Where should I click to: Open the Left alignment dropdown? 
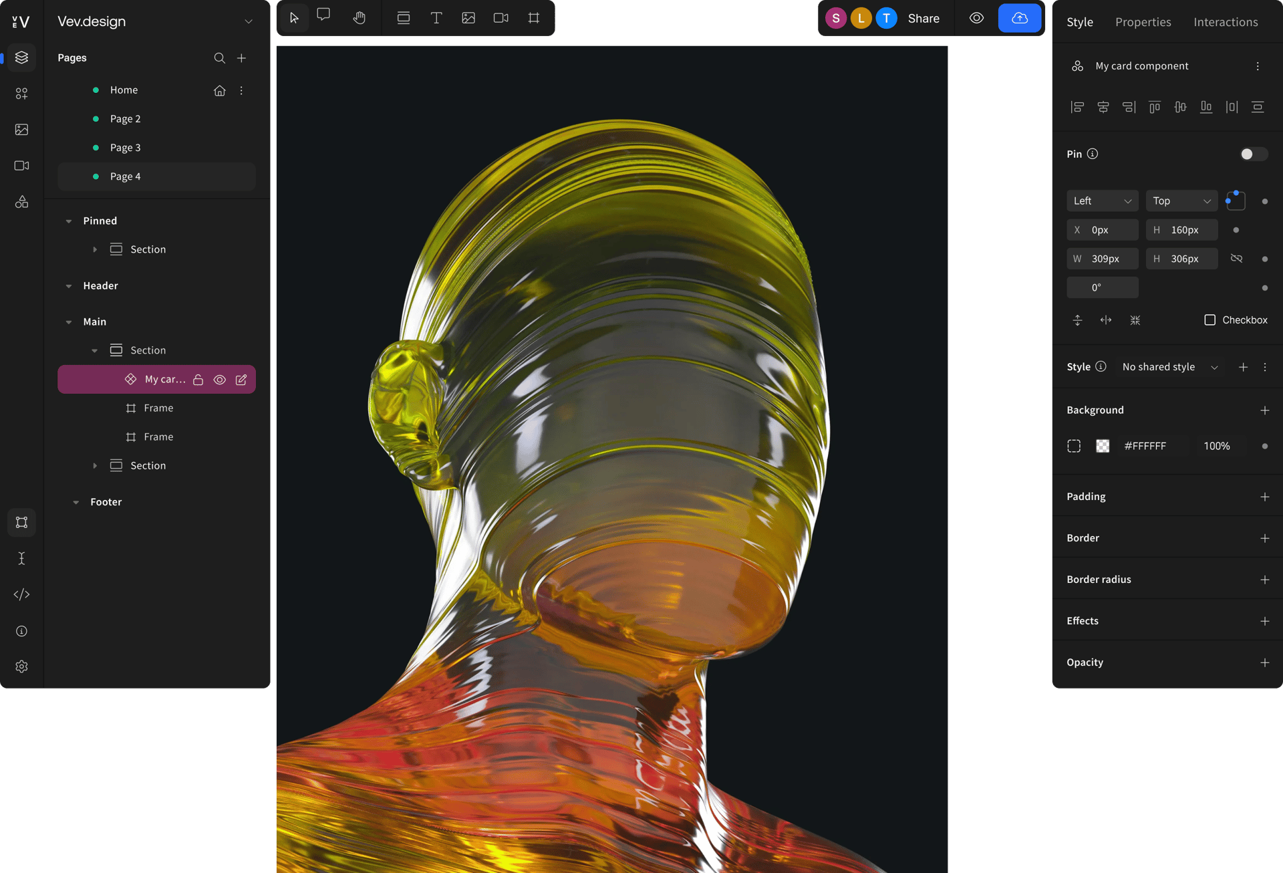click(x=1102, y=201)
